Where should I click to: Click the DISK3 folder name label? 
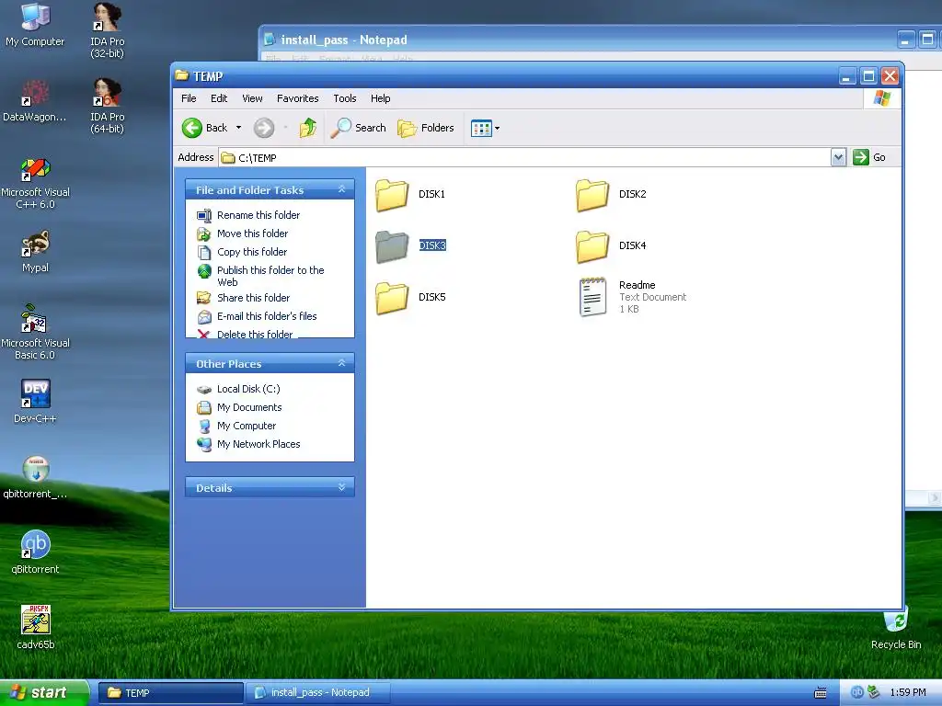click(432, 245)
